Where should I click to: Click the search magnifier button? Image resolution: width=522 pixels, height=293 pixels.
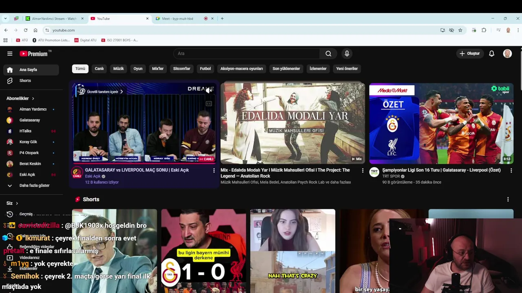(x=328, y=54)
